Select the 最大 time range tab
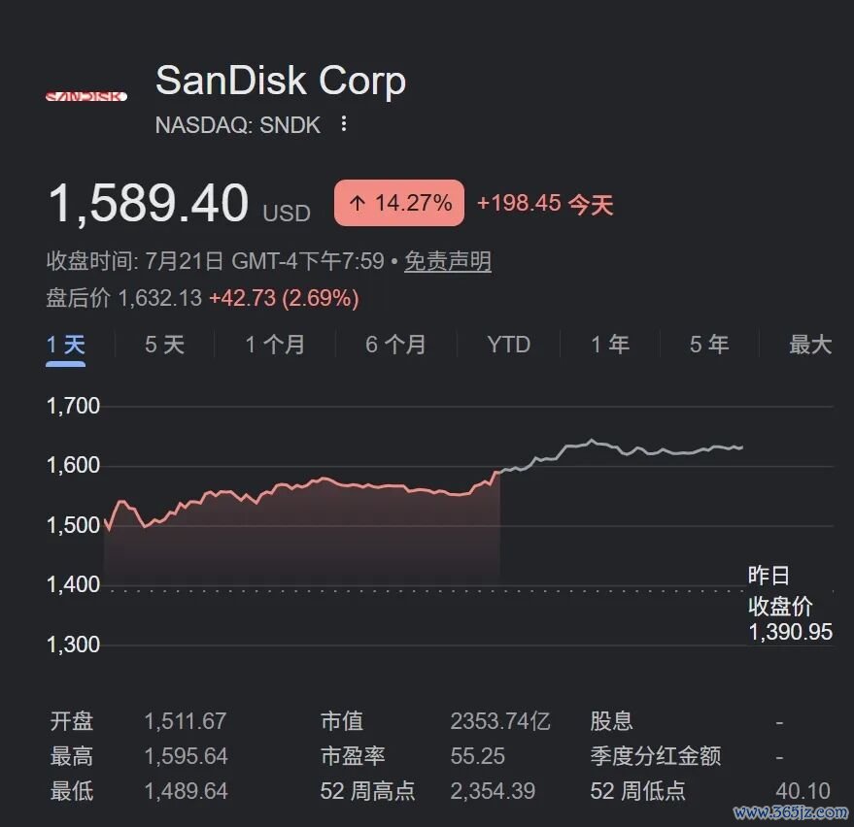This screenshot has width=854, height=827. point(810,345)
